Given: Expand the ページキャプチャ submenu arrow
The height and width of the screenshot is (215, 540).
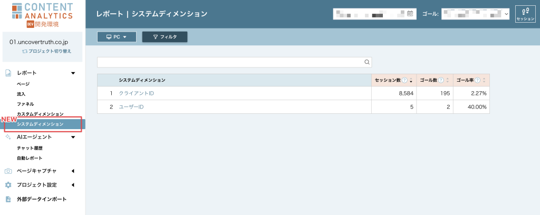Looking at the screenshot, I should (73, 171).
